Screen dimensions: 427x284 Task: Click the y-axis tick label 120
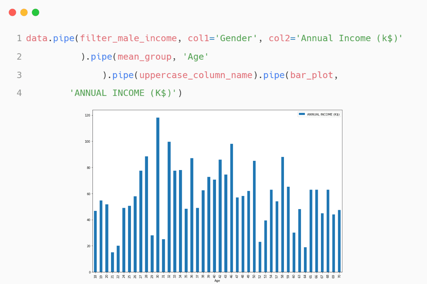(x=88, y=115)
